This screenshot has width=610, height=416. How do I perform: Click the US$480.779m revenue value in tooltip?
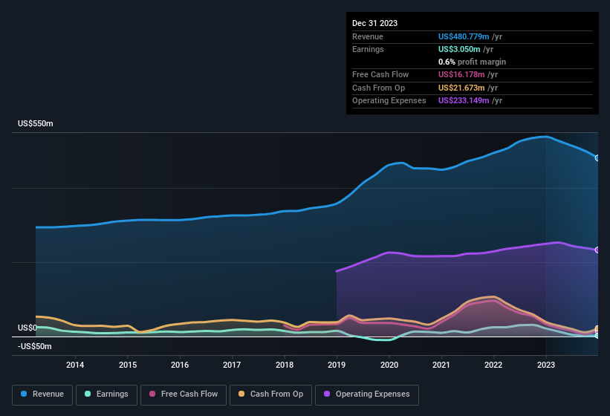pos(464,36)
